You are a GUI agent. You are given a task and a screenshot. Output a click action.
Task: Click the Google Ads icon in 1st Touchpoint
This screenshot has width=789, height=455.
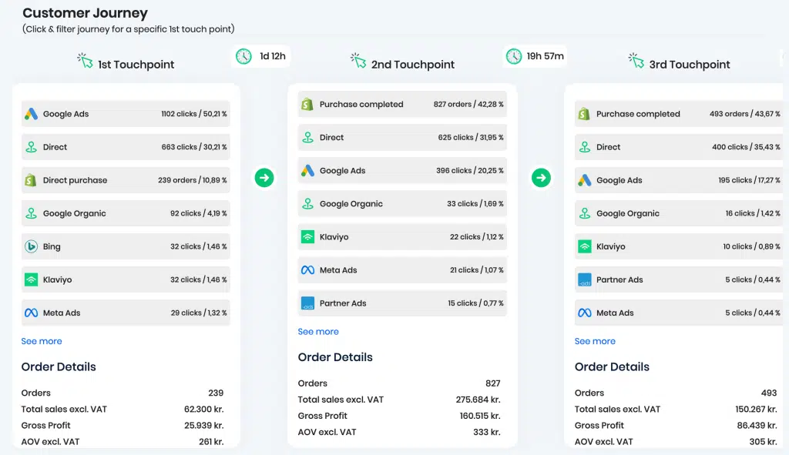coord(31,114)
